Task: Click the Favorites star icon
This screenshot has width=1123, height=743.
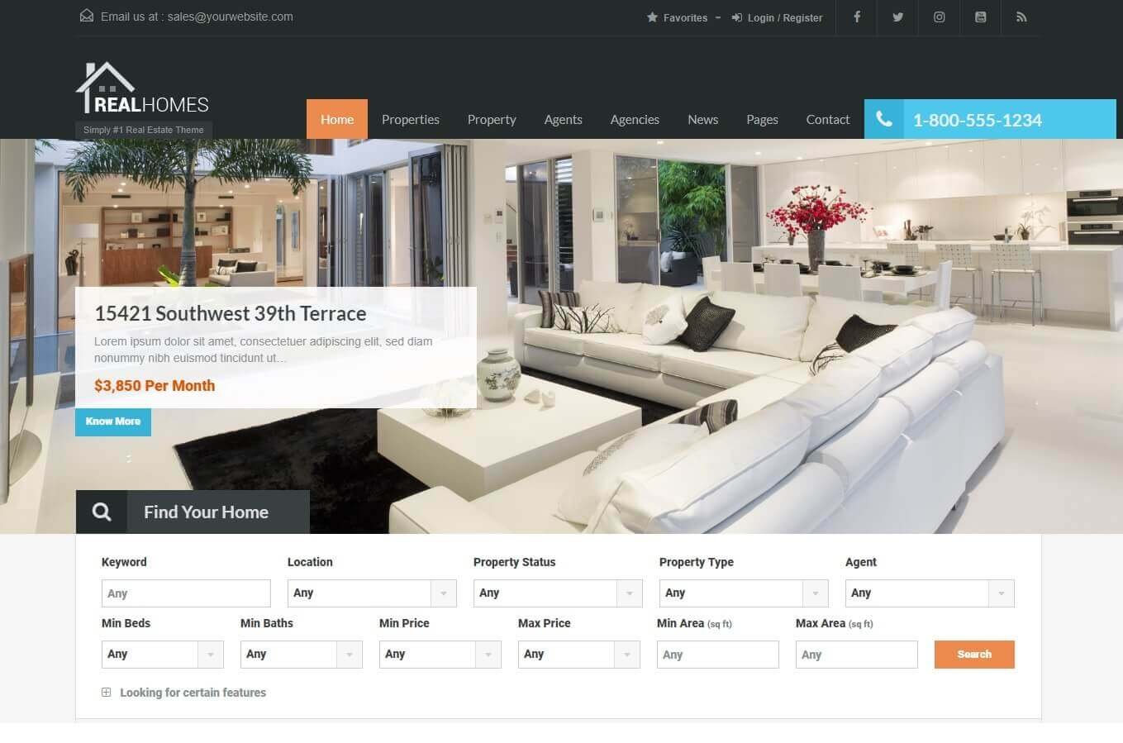Action: (652, 17)
